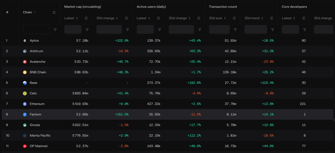Select BNB Chain transaction sum 139.18m
The image size is (335, 153).
(229, 72)
